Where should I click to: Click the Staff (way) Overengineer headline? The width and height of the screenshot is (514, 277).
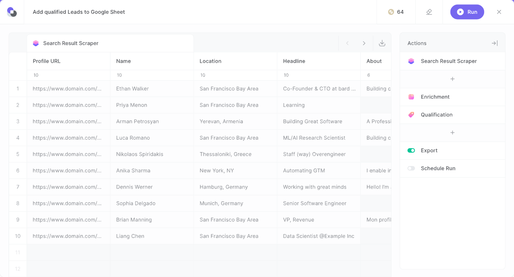319,154
